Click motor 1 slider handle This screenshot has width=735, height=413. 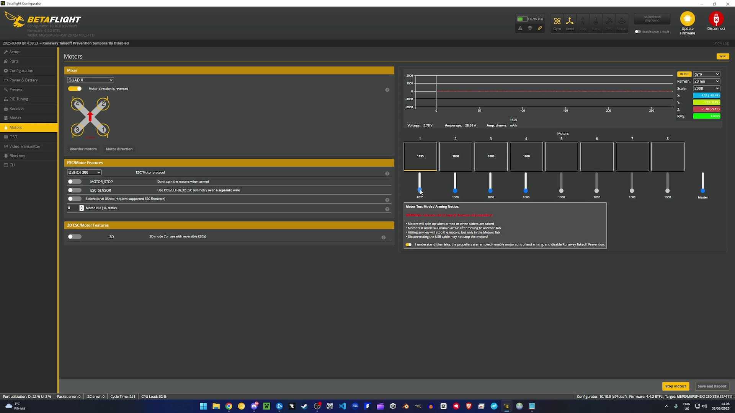[420, 190]
